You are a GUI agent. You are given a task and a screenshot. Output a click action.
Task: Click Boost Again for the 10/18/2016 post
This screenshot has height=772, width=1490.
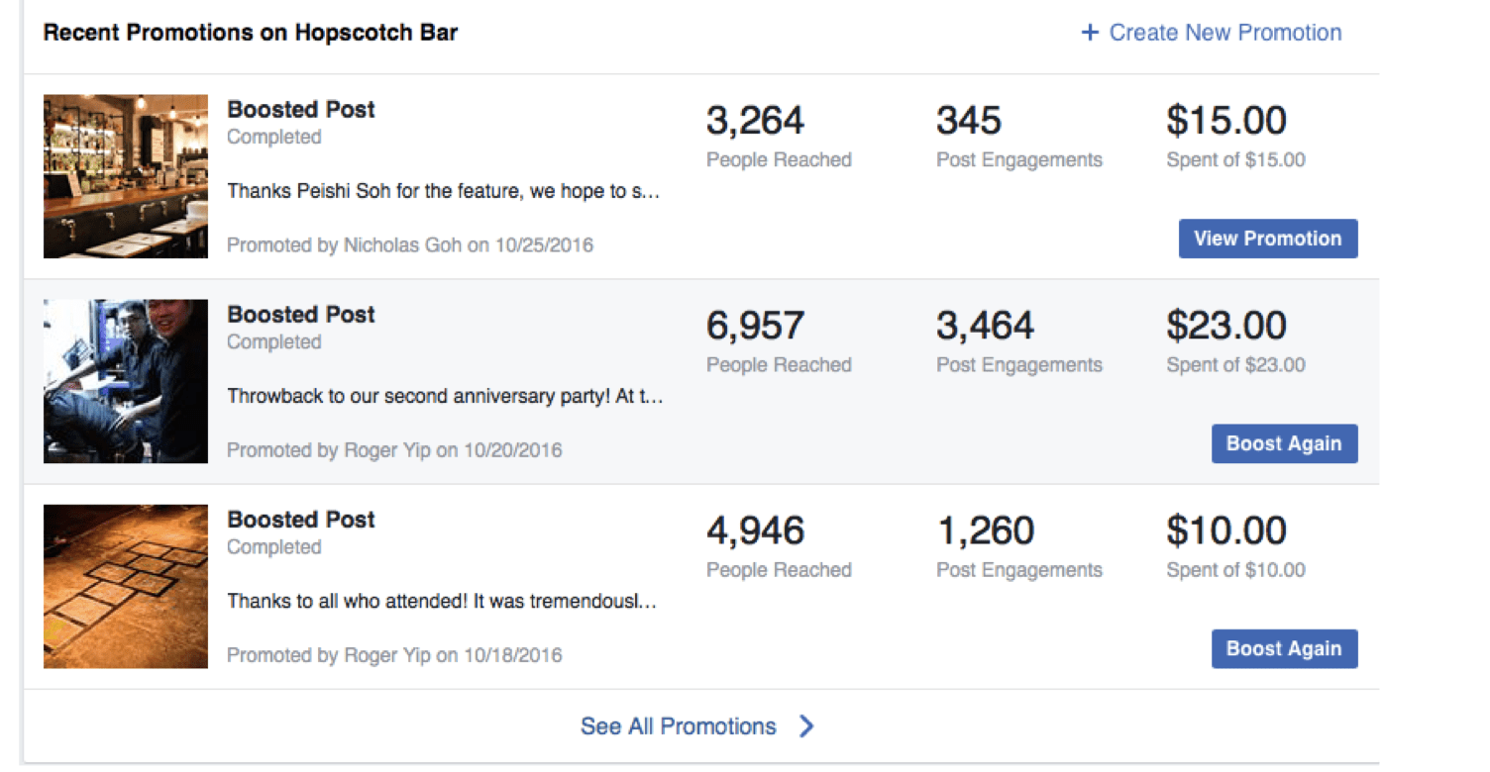click(1284, 649)
